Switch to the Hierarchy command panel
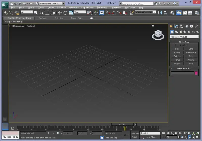The width and height of the screenshot is (202, 141). pos(181,26)
